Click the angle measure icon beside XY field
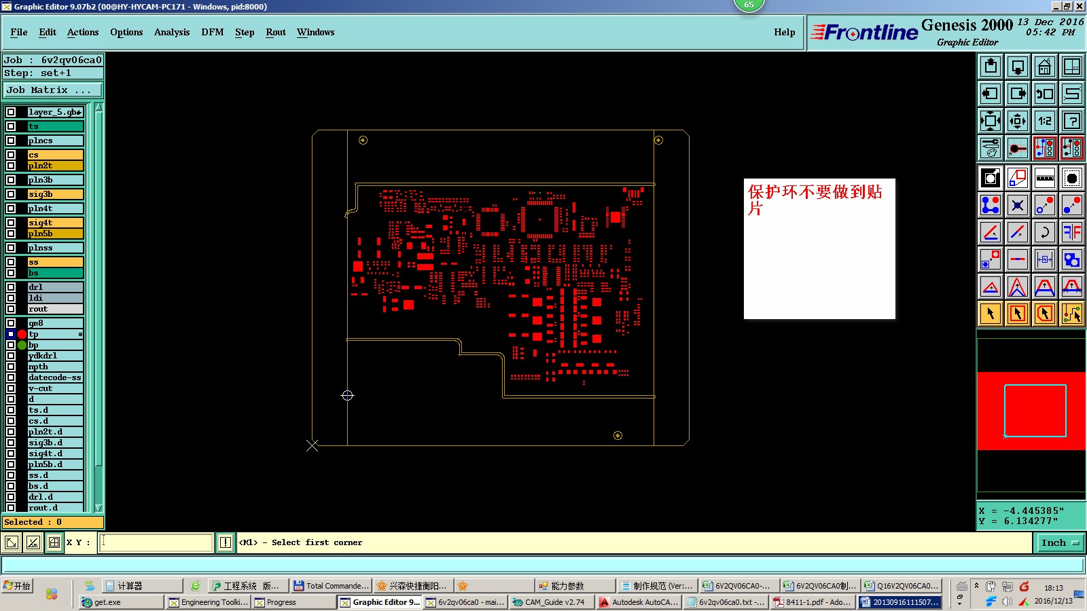 pos(33,542)
